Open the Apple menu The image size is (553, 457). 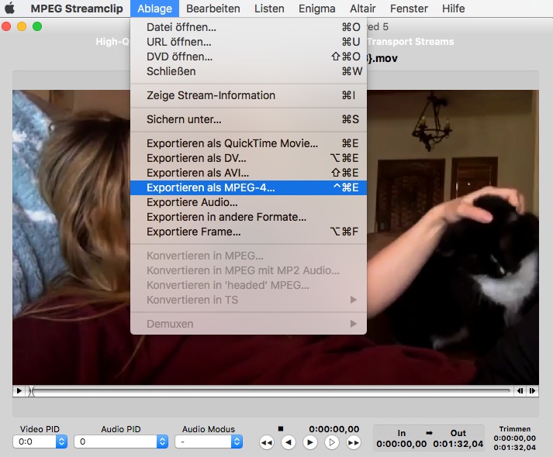(x=9, y=8)
